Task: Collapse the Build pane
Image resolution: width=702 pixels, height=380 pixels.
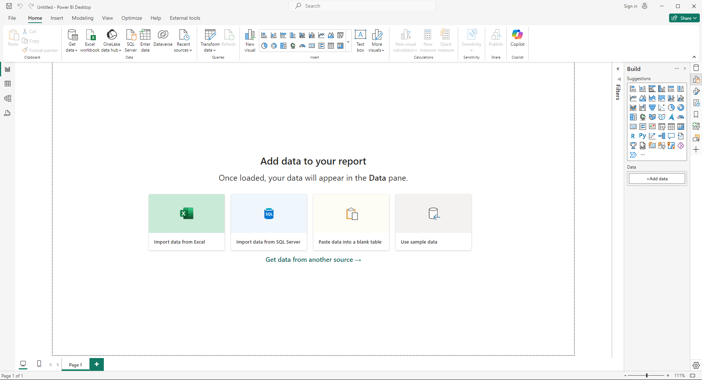Action: (685, 69)
